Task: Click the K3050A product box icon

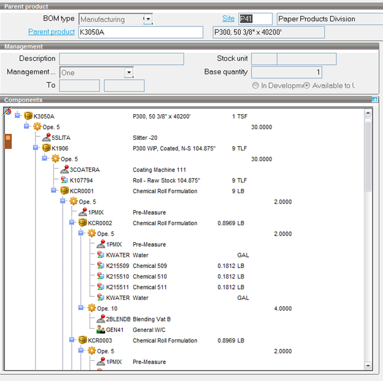Action: coord(28,116)
